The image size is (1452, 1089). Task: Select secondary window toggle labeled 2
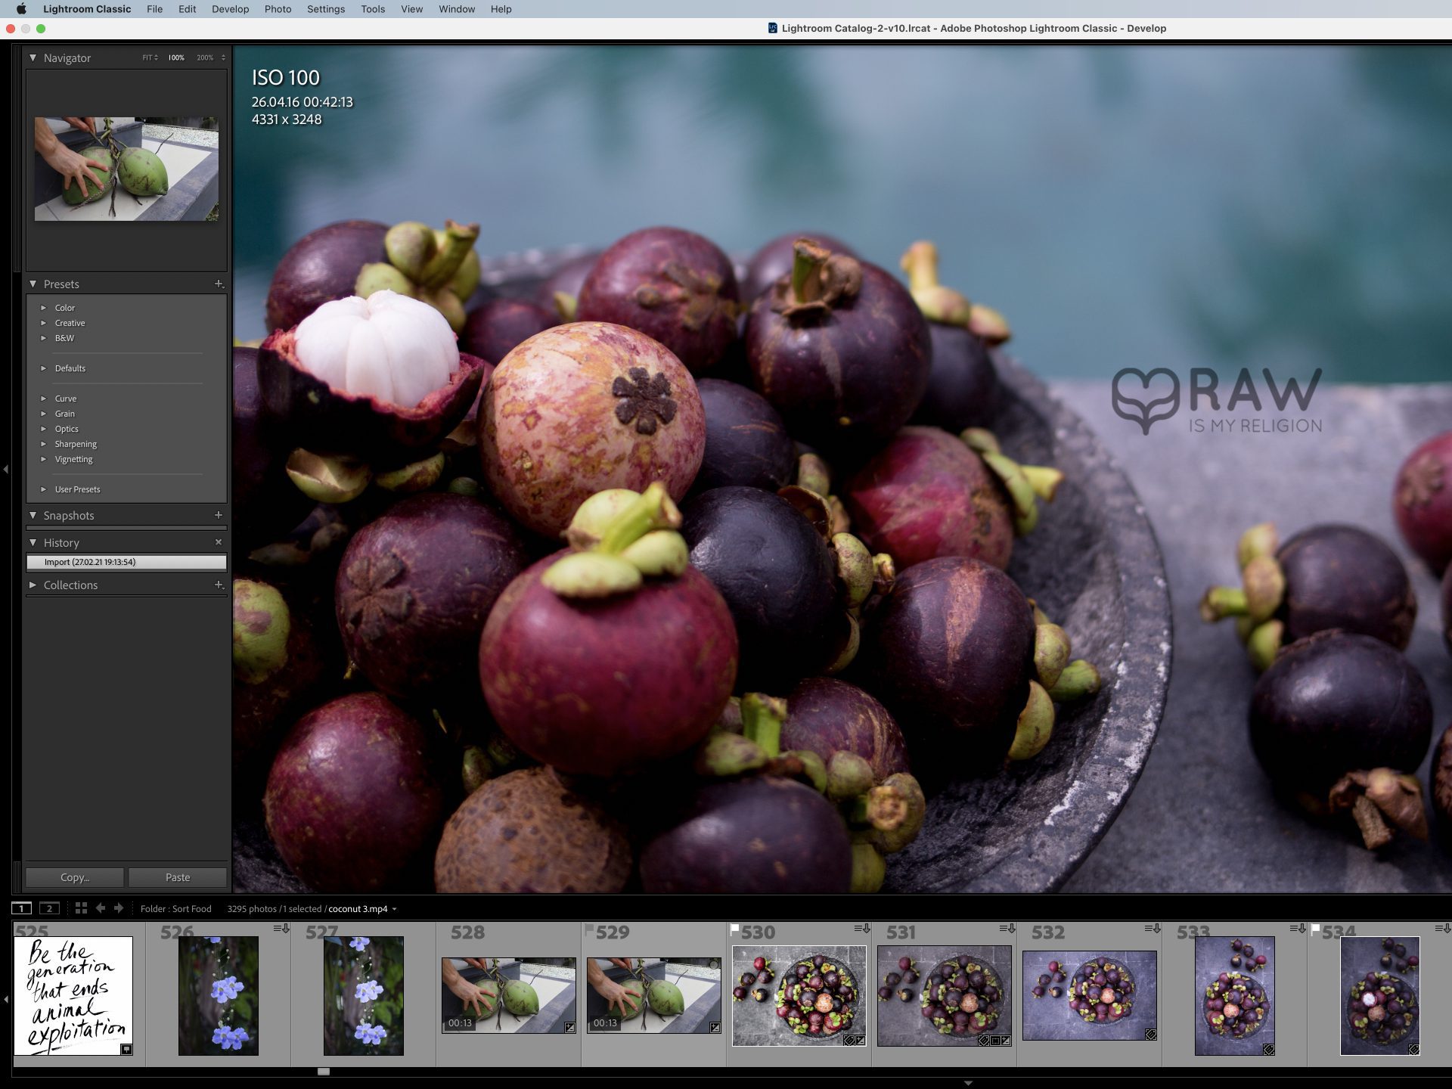click(49, 908)
